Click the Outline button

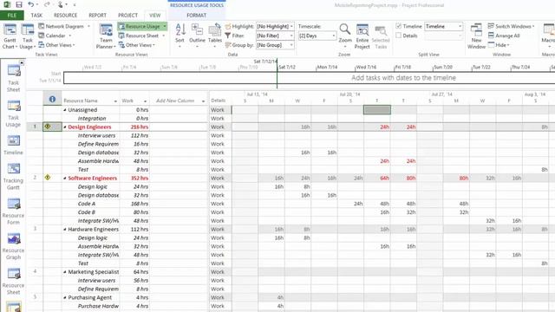tap(197, 36)
